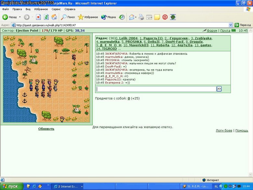Select player PROSHKA in nearby list
The width and height of the screenshot is (253, 190).
click(132, 42)
